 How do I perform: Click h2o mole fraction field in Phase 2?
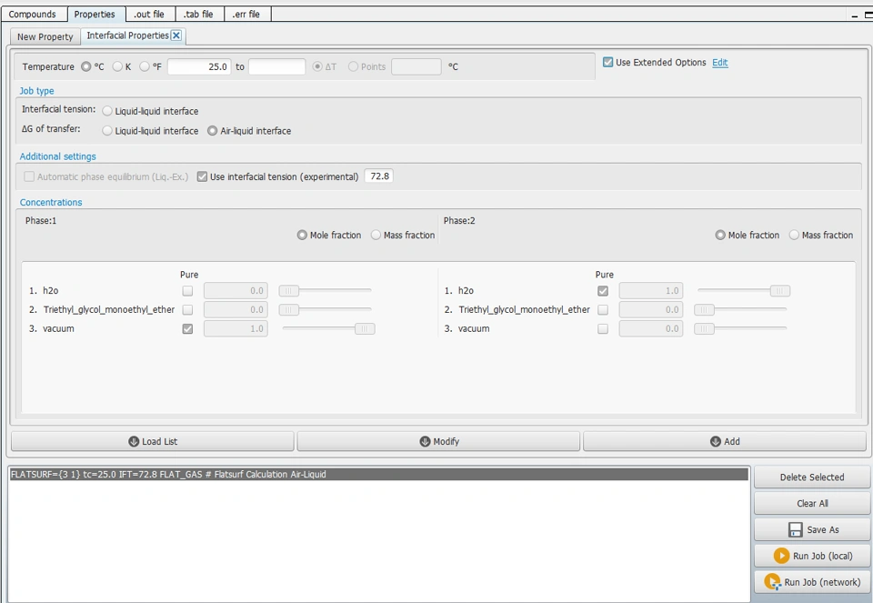(651, 291)
